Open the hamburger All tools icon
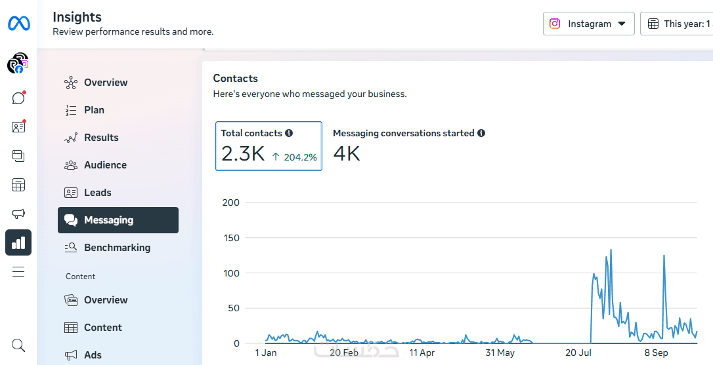 pos(18,271)
